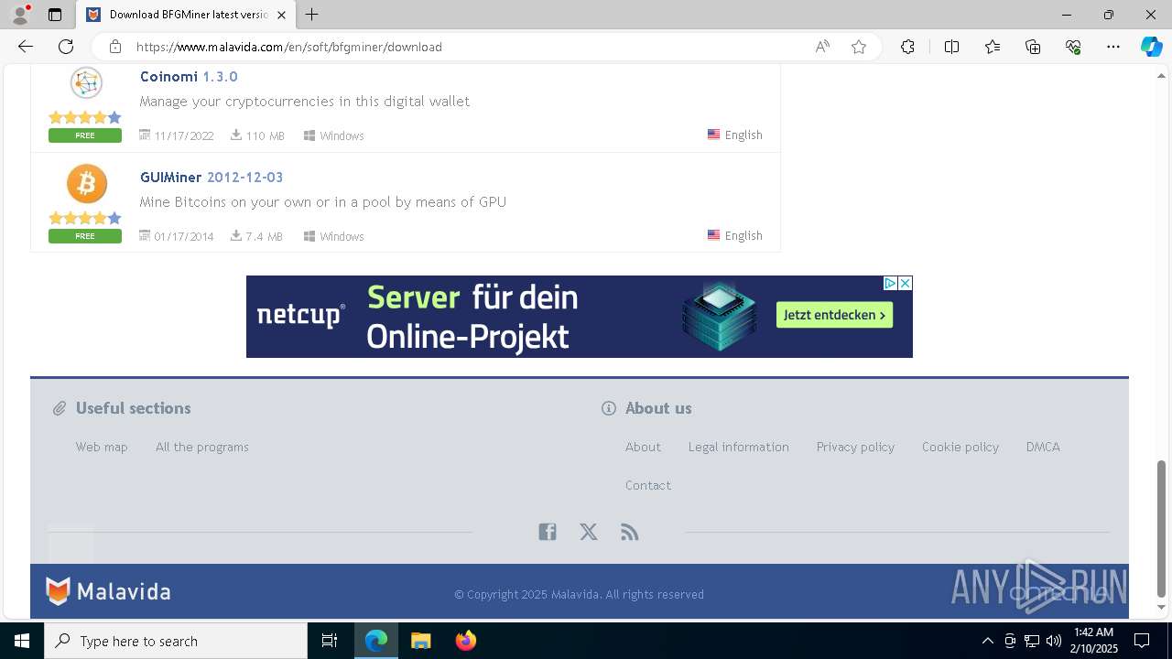1172x659 pixels.
Task: Click the FREE badge under GUIMiner
Action: [85, 236]
